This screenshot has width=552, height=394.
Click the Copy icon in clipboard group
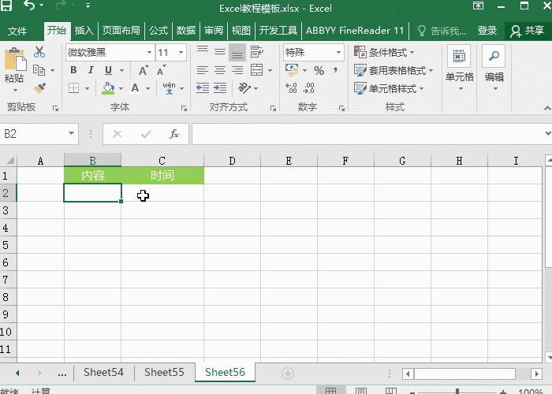click(39, 70)
